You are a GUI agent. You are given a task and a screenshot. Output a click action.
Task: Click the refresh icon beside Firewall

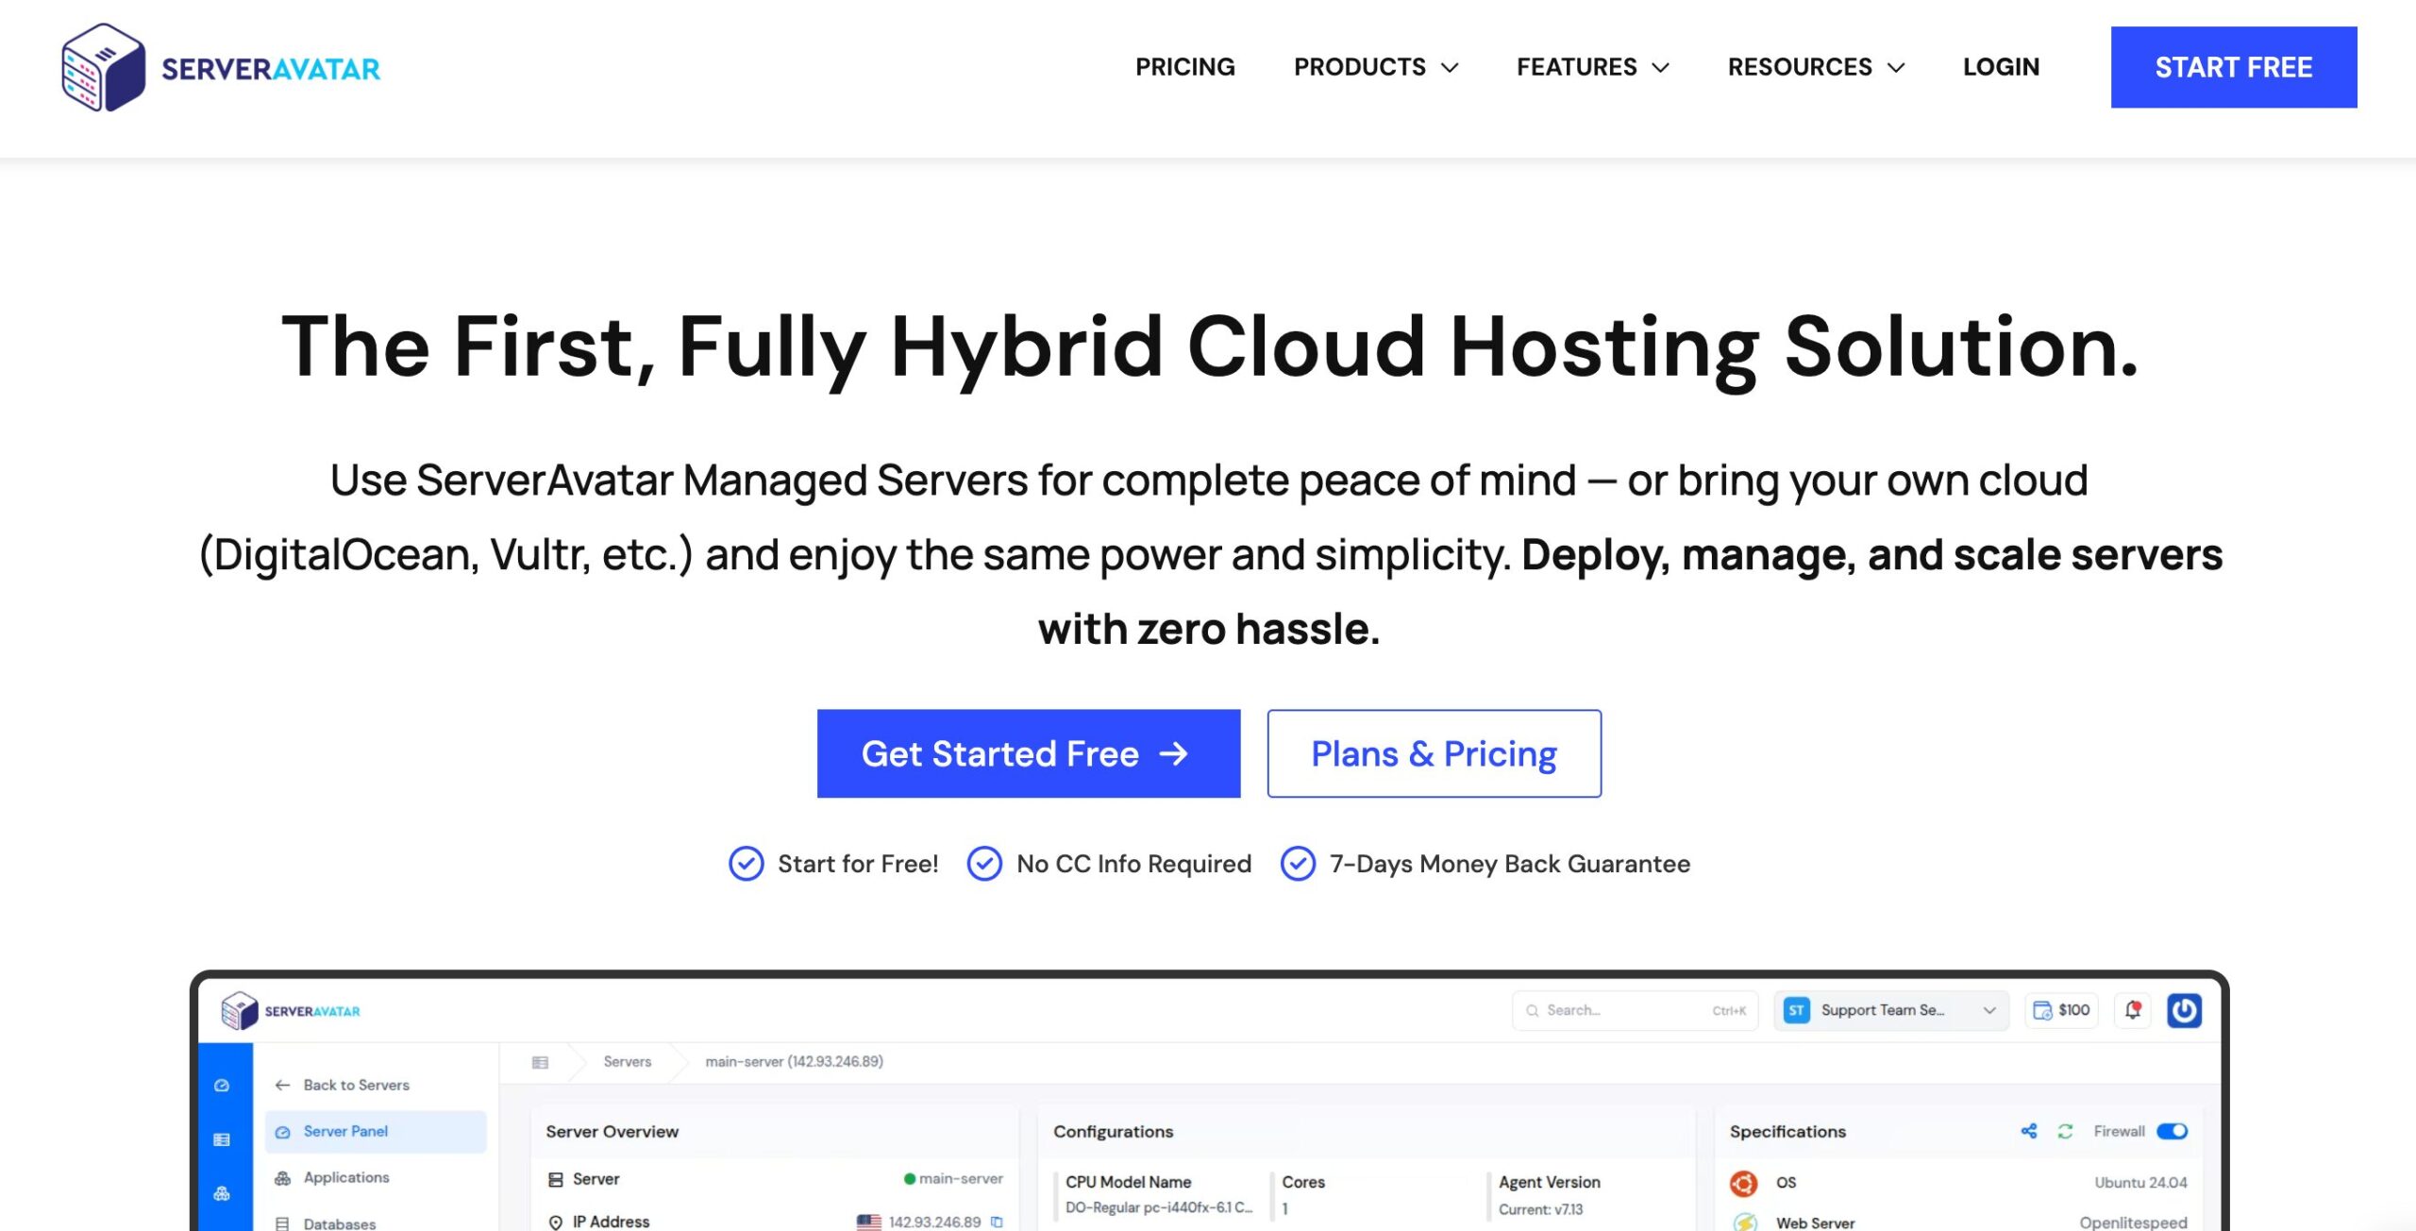(x=2065, y=1131)
